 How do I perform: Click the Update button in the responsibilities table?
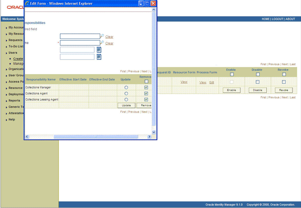click(126, 105)
